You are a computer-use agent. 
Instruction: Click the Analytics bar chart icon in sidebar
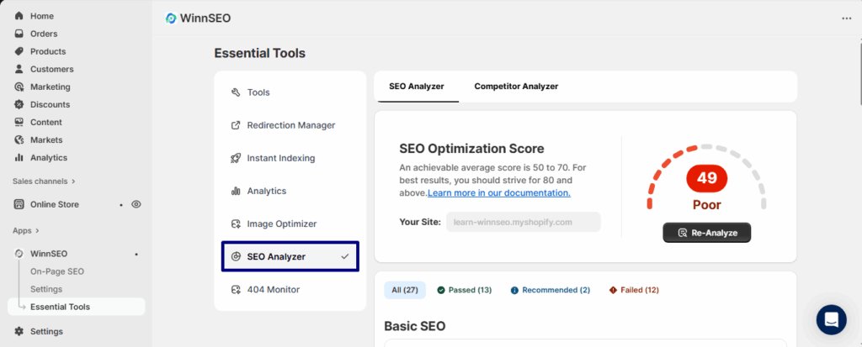coord(19,157)
